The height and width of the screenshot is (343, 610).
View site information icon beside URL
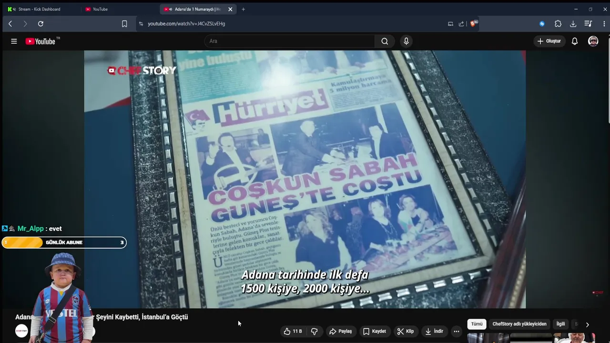[x=141, y=24]
